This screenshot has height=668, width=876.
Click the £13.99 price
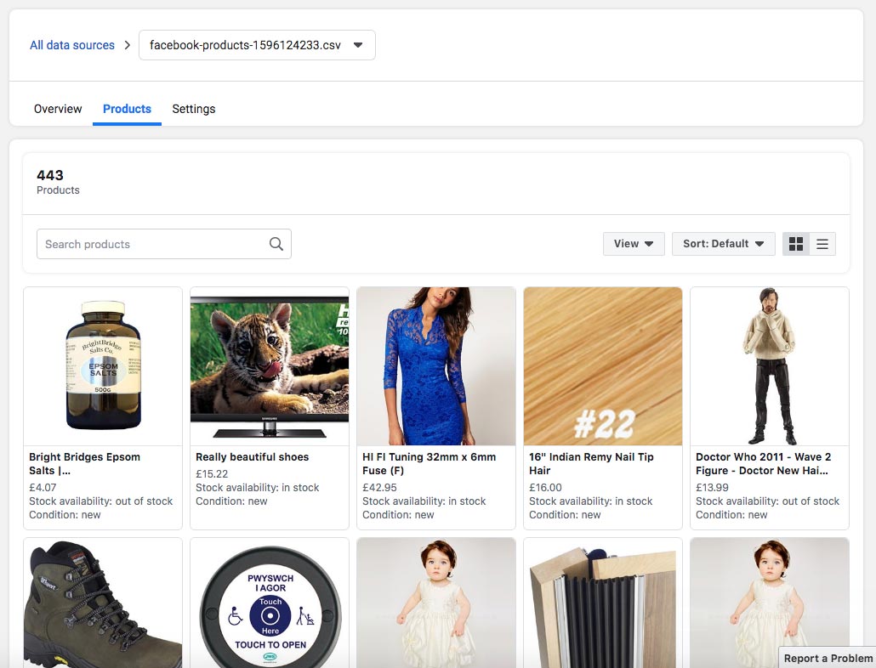pos(712,487)
